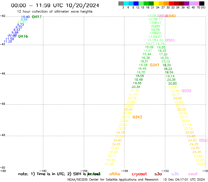Click the wave height value '15.44'
208x182 pixels.
click(147, 54)
